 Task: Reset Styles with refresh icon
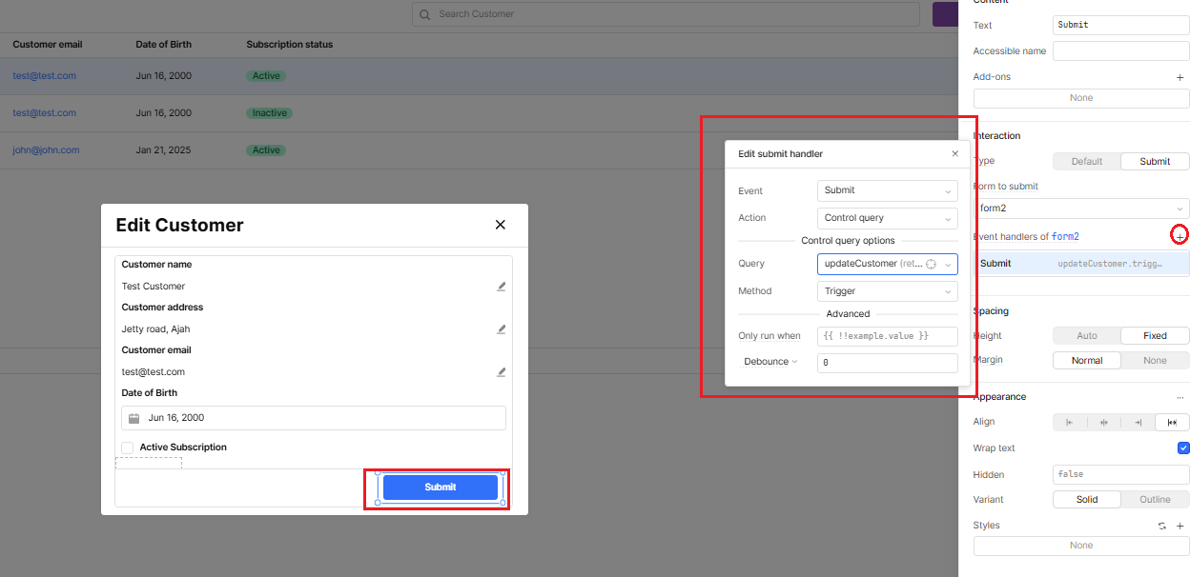[1162, 526]
